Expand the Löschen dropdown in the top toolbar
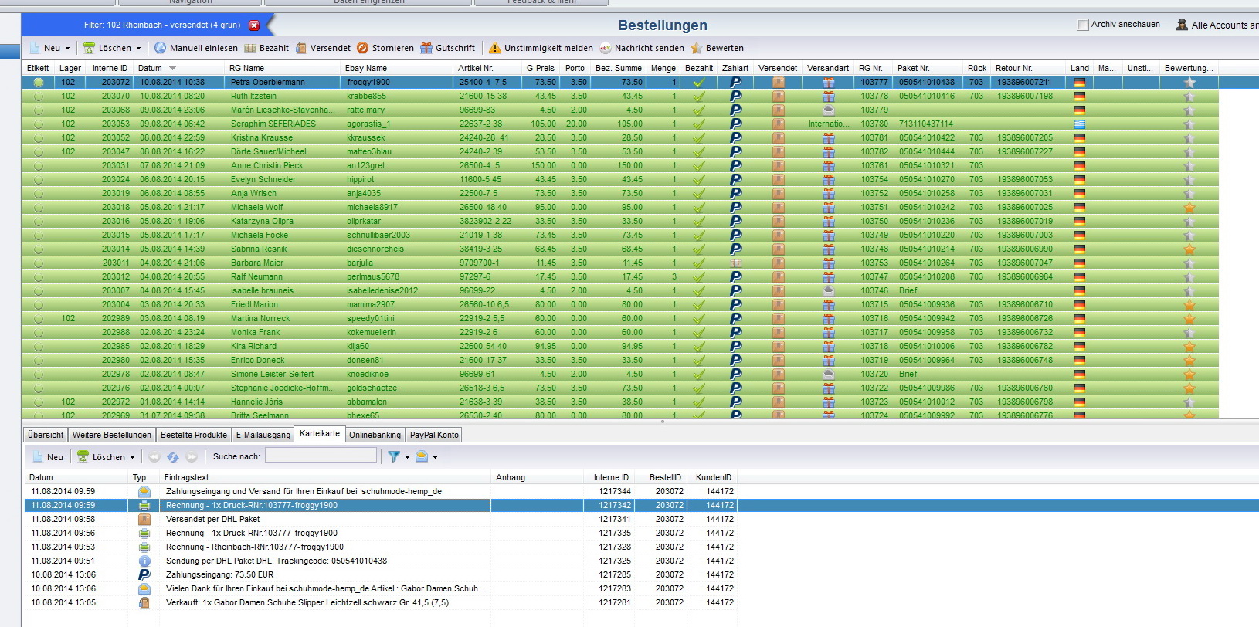The image size is (1259, 627). (x=139, y=48)
